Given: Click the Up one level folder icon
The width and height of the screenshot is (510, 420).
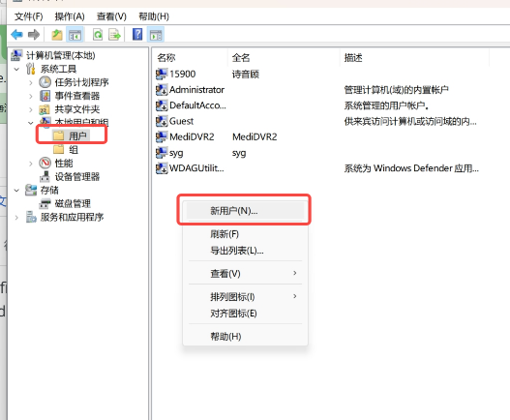Looking at the screenshot, I should (57, 35).
